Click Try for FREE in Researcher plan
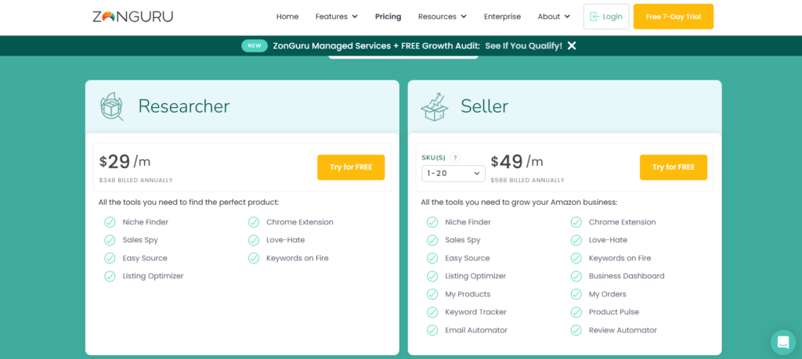Screen dimensions: 802x359 [351, 167]
